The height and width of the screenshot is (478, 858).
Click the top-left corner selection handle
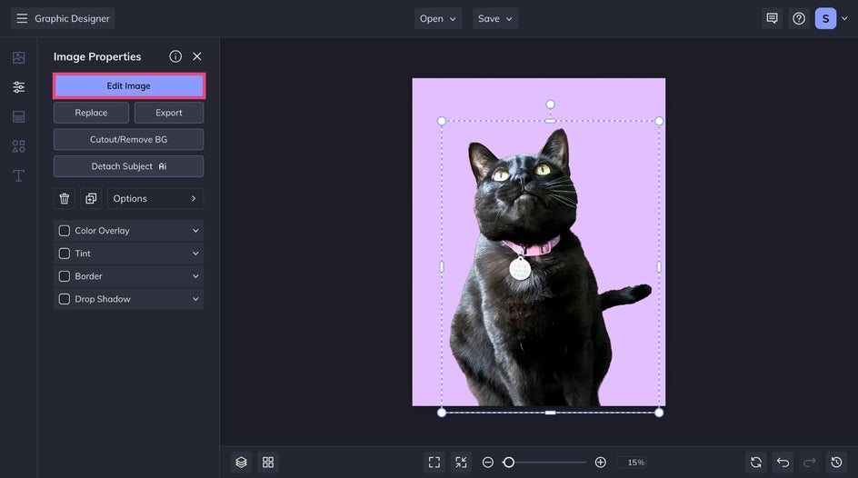click(x=442, y=121)
